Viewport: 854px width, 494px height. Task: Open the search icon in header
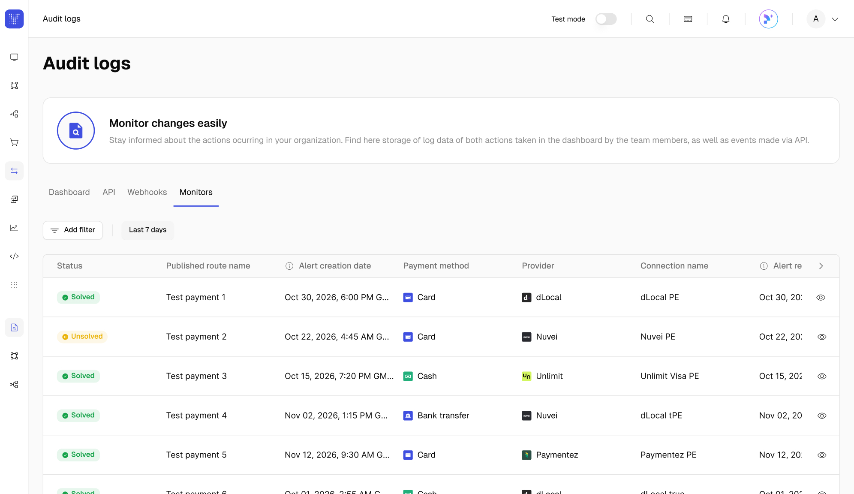tap(650, 19)
